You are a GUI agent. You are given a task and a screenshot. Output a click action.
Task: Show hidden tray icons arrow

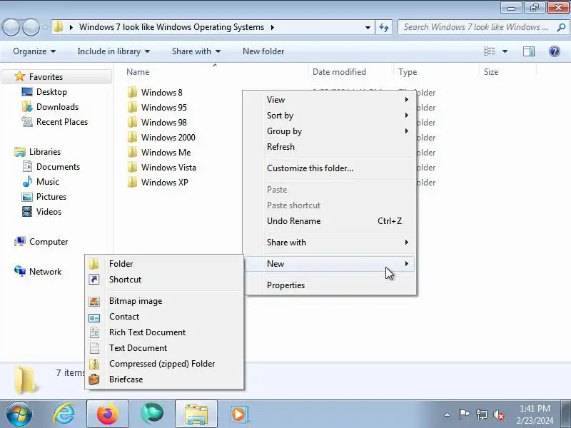(447, 414)
